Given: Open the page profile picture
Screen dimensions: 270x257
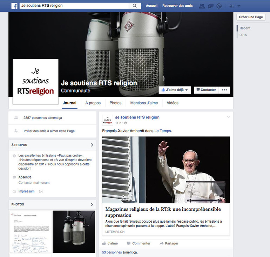Looking at the screenshot, I should pos(35,82).
